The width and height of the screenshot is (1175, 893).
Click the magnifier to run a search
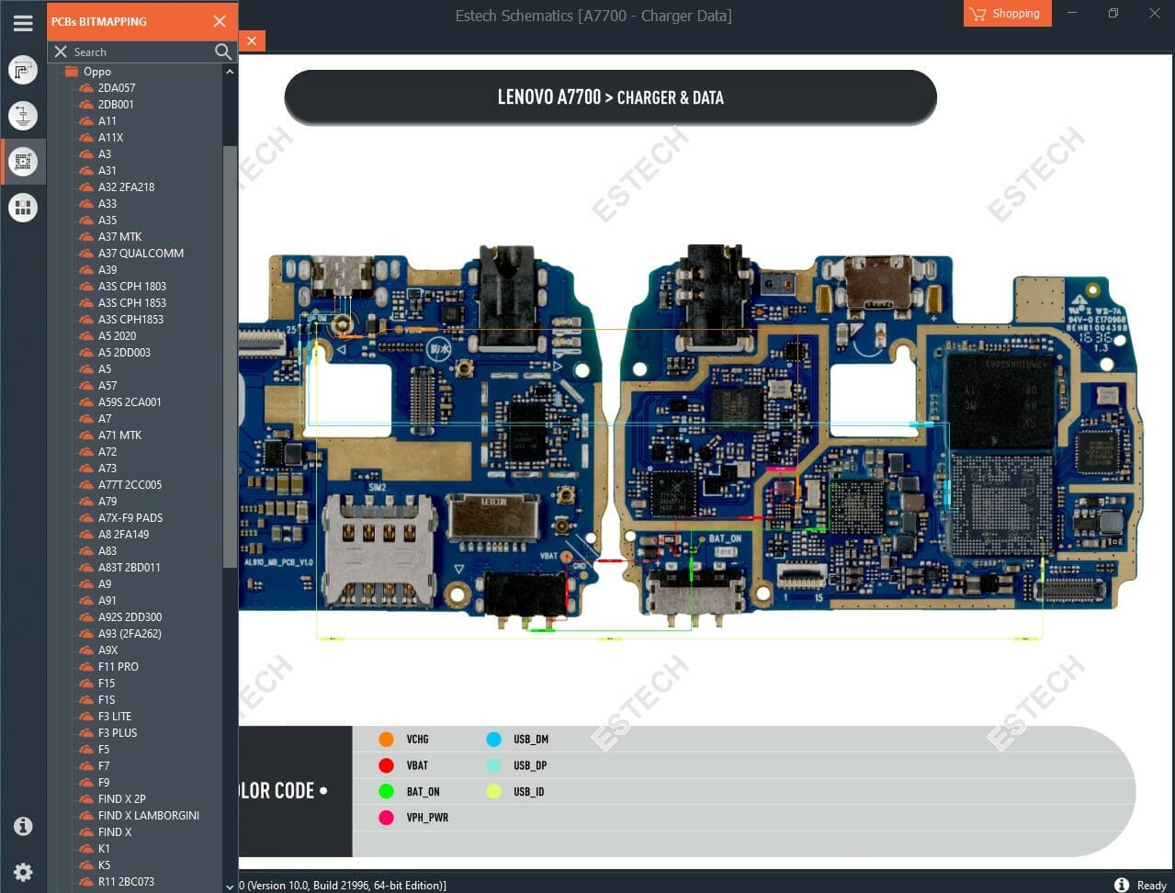pos(222,52)
